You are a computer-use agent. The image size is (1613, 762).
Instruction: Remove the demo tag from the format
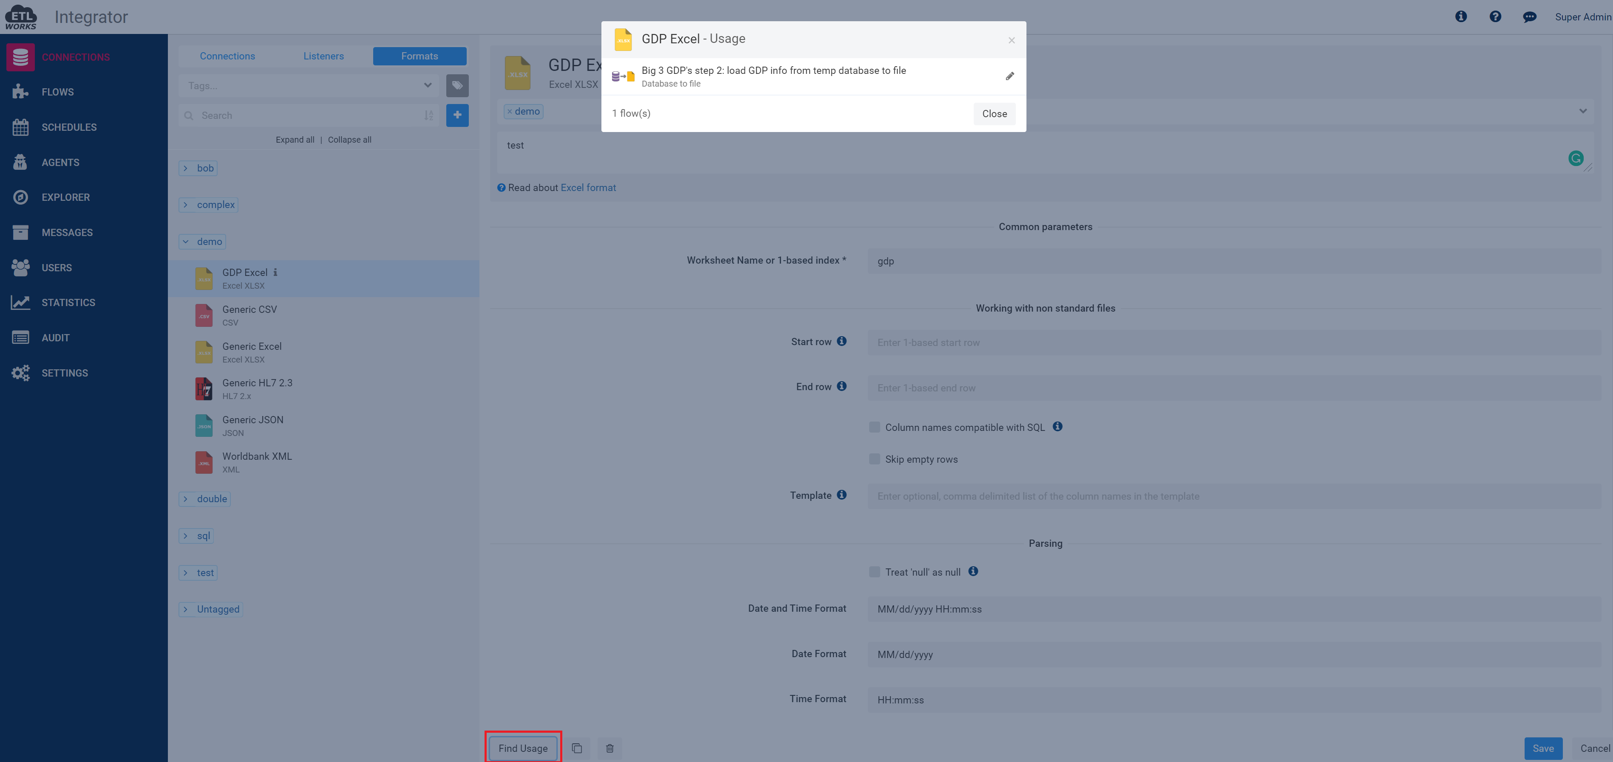click(x=510, y=112)
